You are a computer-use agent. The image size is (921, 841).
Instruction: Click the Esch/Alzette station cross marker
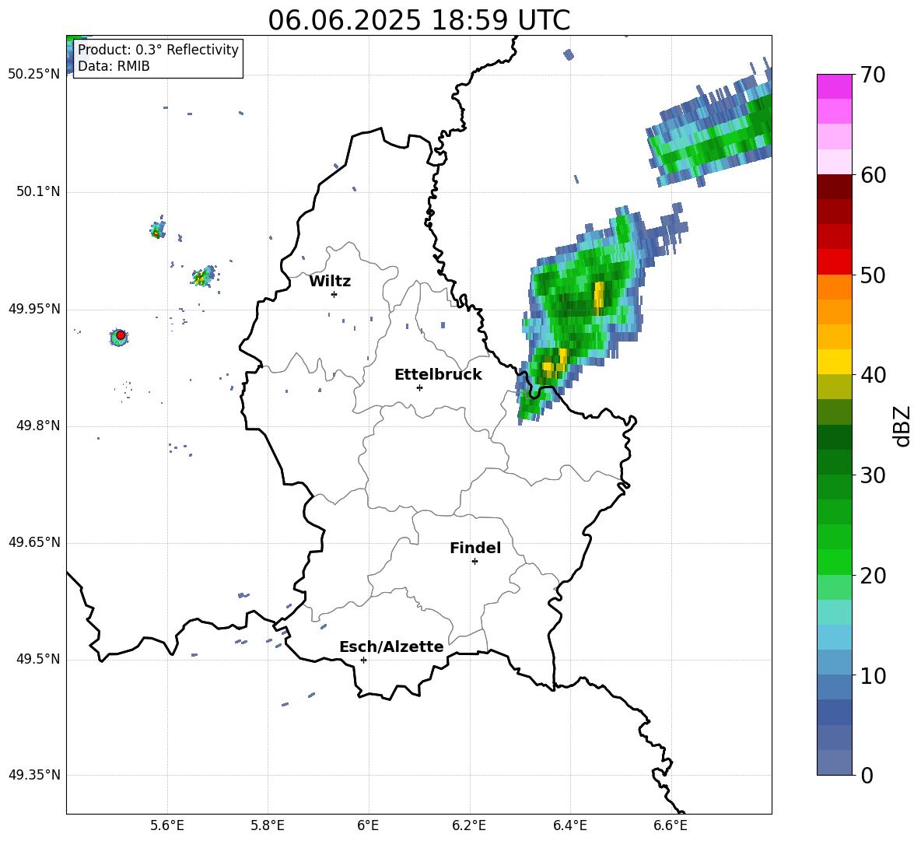click(363, 660)
